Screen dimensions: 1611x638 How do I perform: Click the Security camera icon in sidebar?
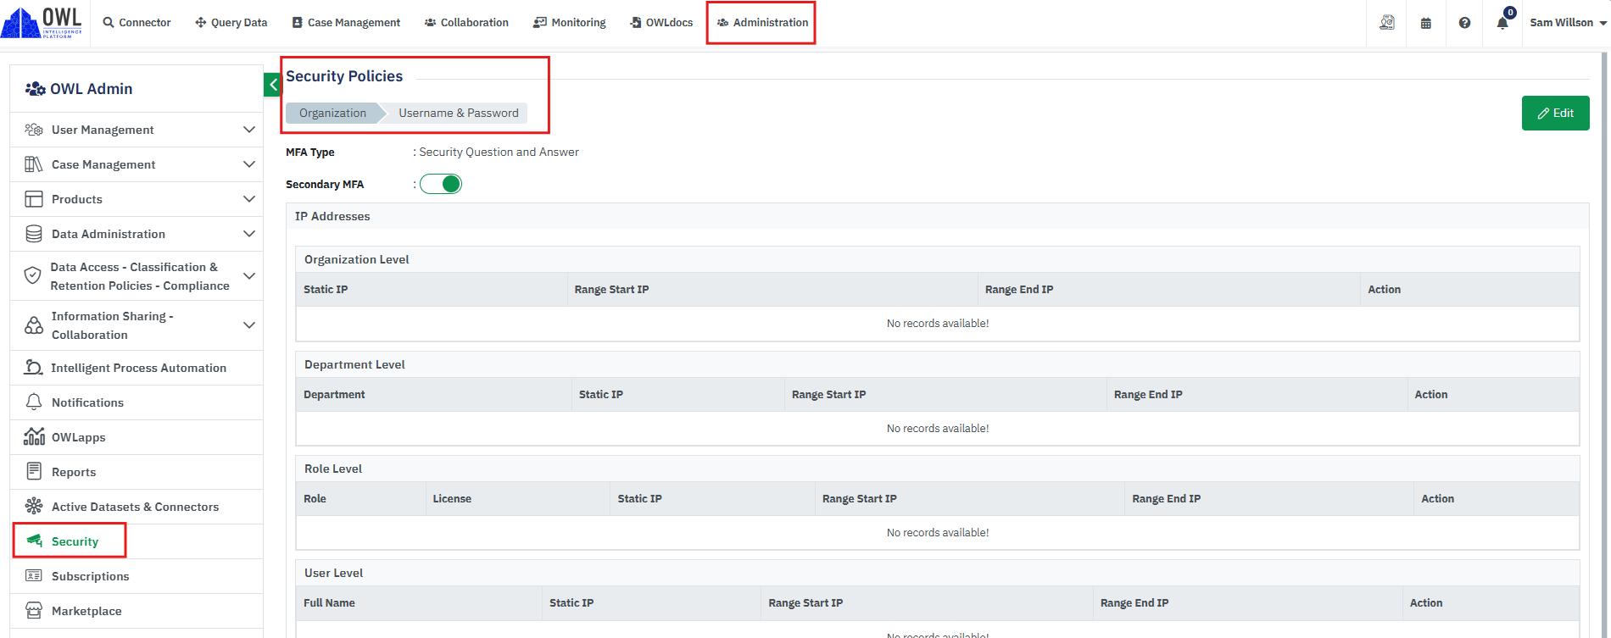35,541
